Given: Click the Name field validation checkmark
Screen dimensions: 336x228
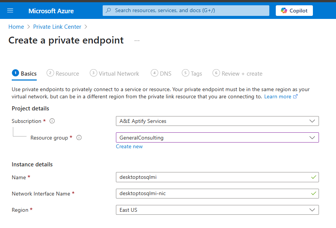Looking at the screenshot, I should [x=314, y=177].
